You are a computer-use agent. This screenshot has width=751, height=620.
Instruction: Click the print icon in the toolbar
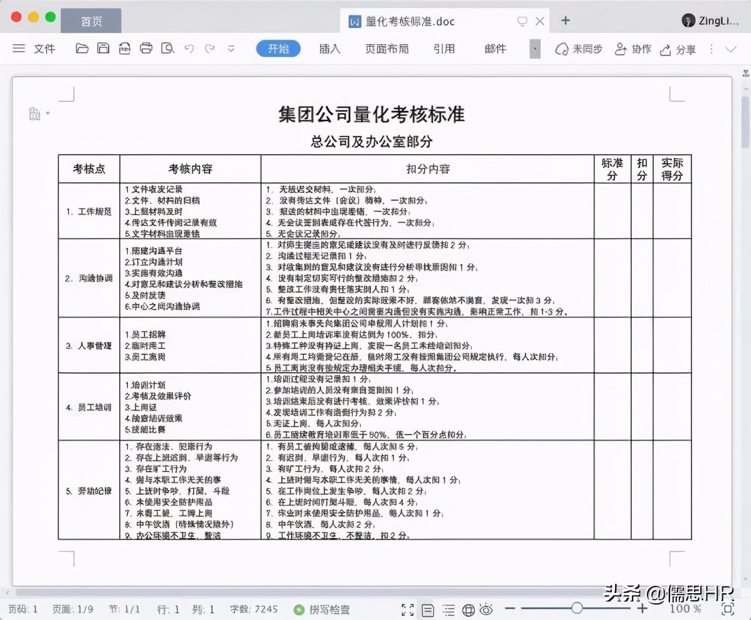pos(146,49)
